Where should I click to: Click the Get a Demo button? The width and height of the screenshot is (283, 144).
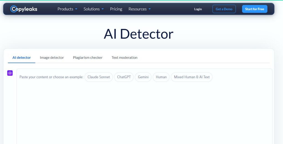click(224, 9)
